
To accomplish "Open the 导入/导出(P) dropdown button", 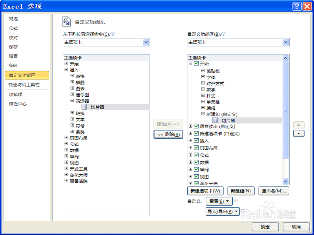I will point(223,211).
